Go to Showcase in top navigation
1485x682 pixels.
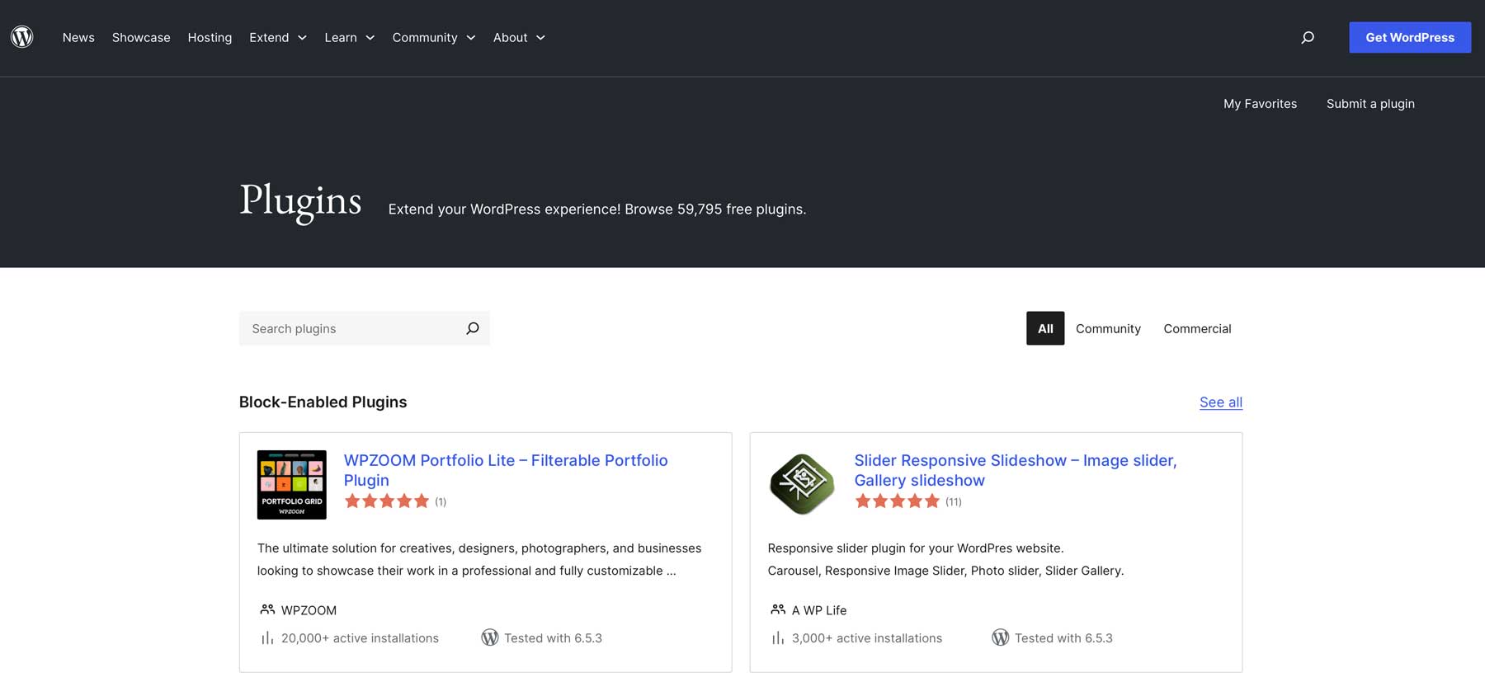tap(141, 37)
